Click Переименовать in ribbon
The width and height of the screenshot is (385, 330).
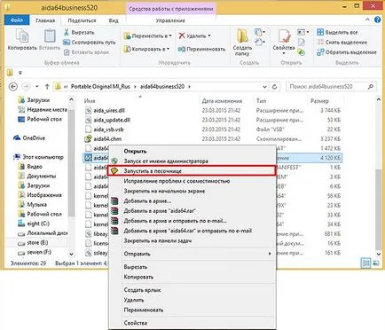[201, 49]
